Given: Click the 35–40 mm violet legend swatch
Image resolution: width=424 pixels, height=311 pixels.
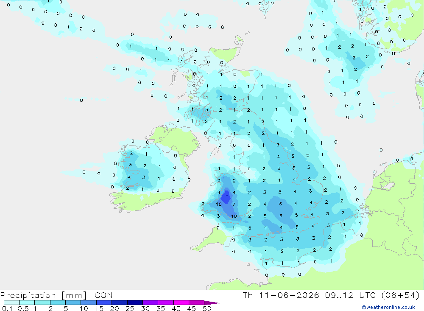Looking at the screenshot, I should [166, 303].
